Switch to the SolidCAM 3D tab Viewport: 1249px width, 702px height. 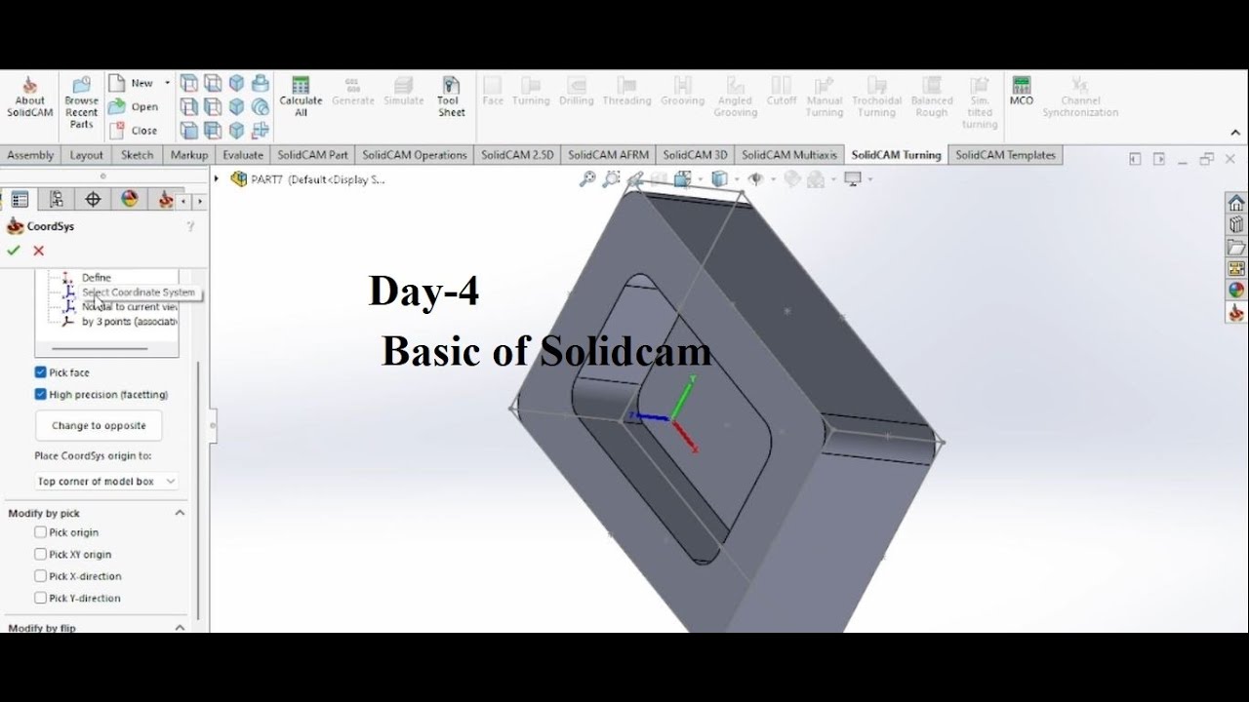695,155
